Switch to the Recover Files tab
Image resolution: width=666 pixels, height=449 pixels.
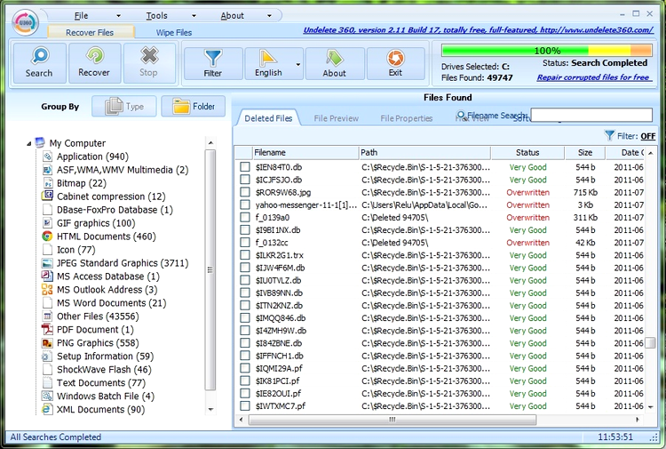coord(90,32)
